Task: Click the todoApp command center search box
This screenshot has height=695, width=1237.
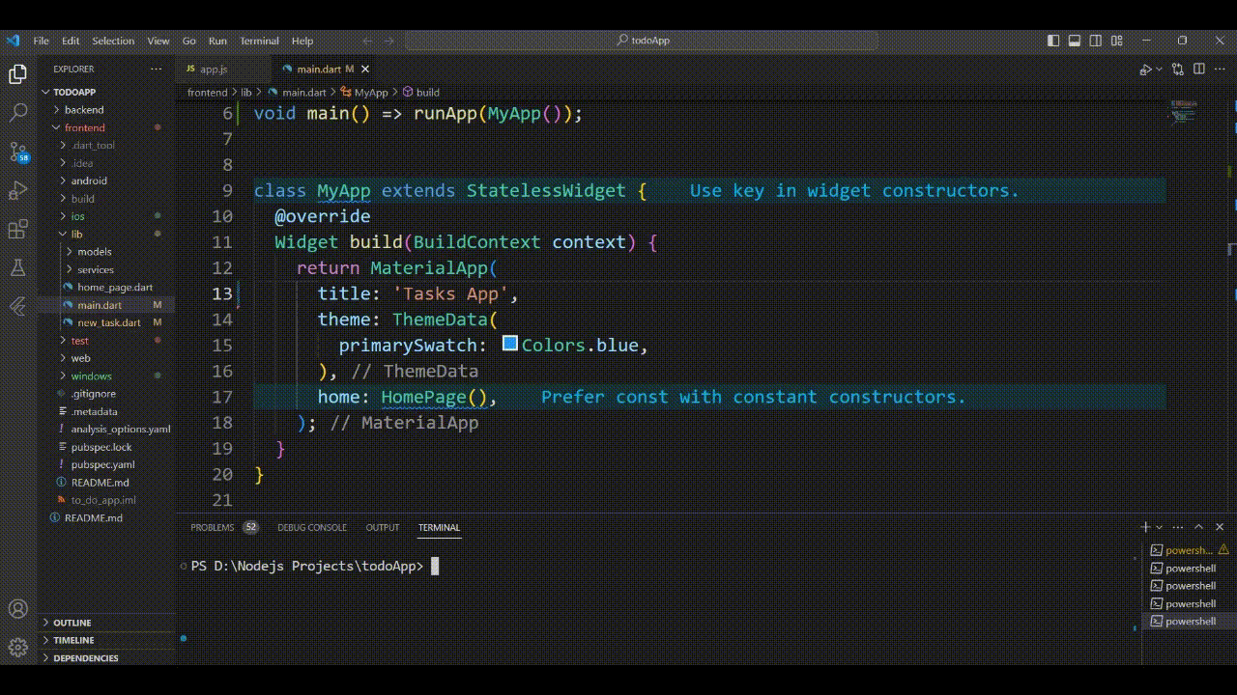Action: click(642, 41)
